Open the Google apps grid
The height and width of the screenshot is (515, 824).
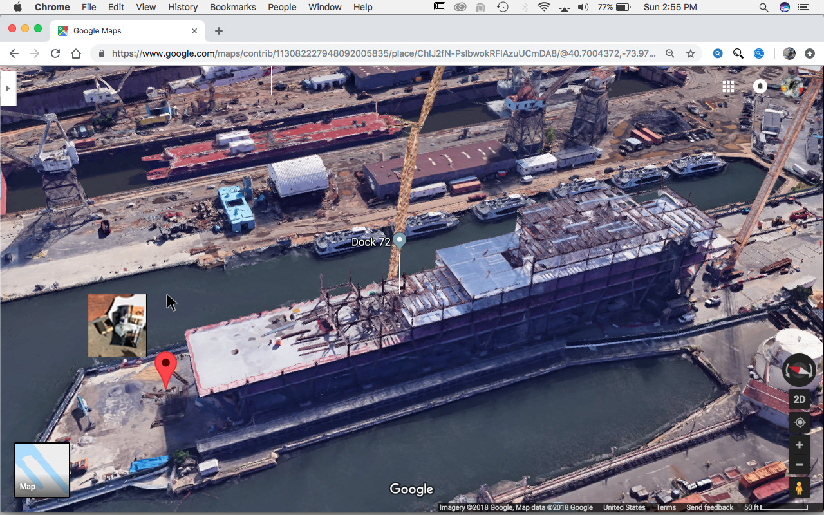click(x=728, y=87)
